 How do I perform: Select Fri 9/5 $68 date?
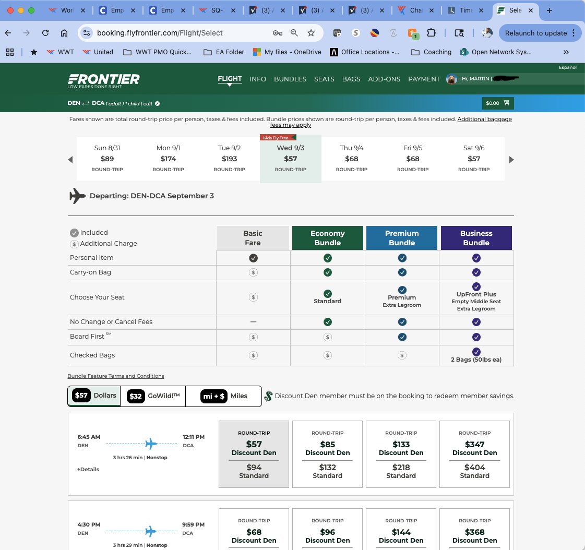pos(413,159)
